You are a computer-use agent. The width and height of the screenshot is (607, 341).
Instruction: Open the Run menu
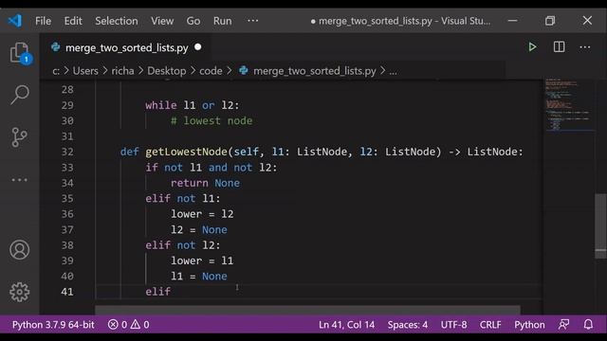point(223,21)
